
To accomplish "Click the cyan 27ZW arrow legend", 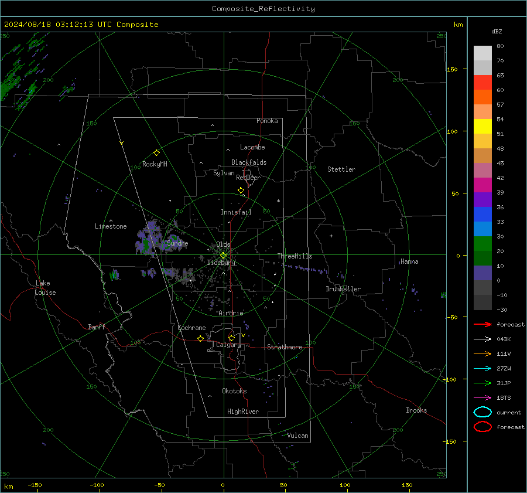I will click(x=482, y=368).
